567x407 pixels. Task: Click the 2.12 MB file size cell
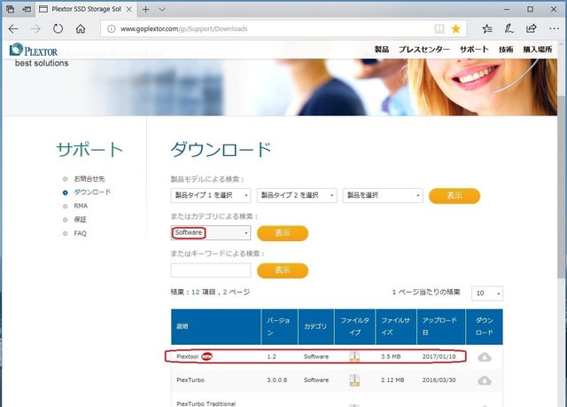(392, 380)
